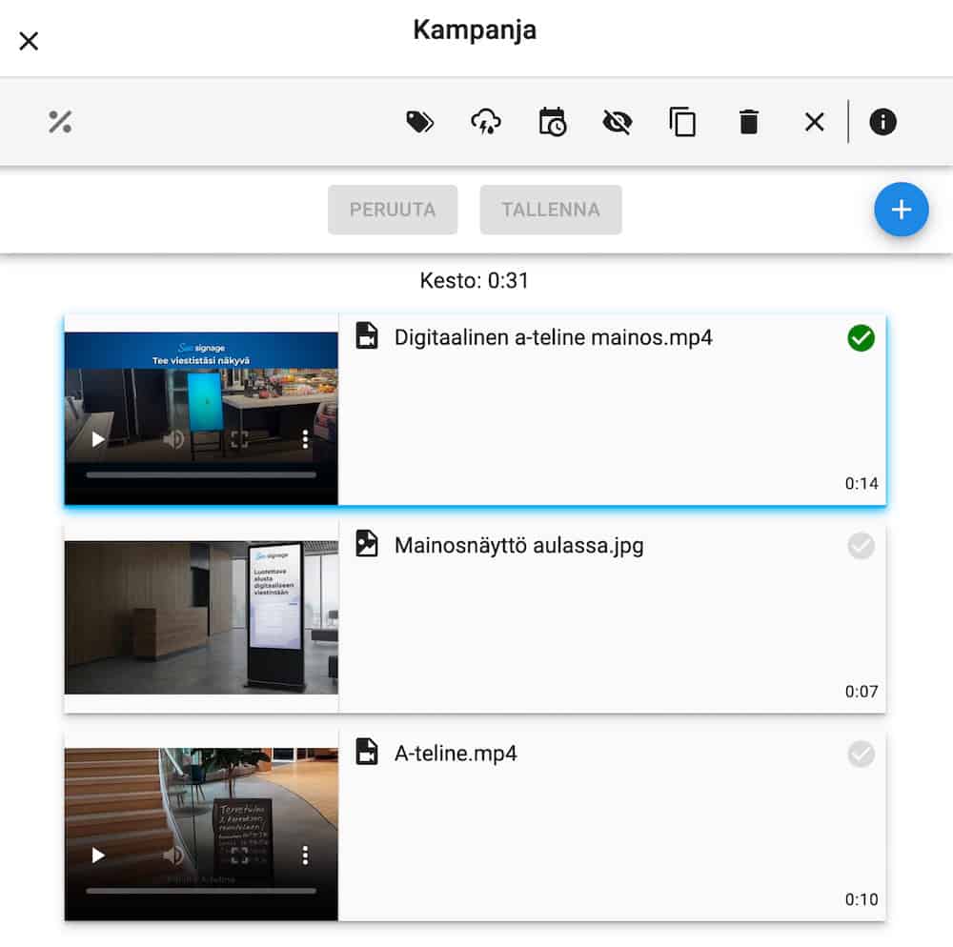The image size is (953, 947).
Task: Click the cloud lightning publish icon
Action: click(486, 122)
